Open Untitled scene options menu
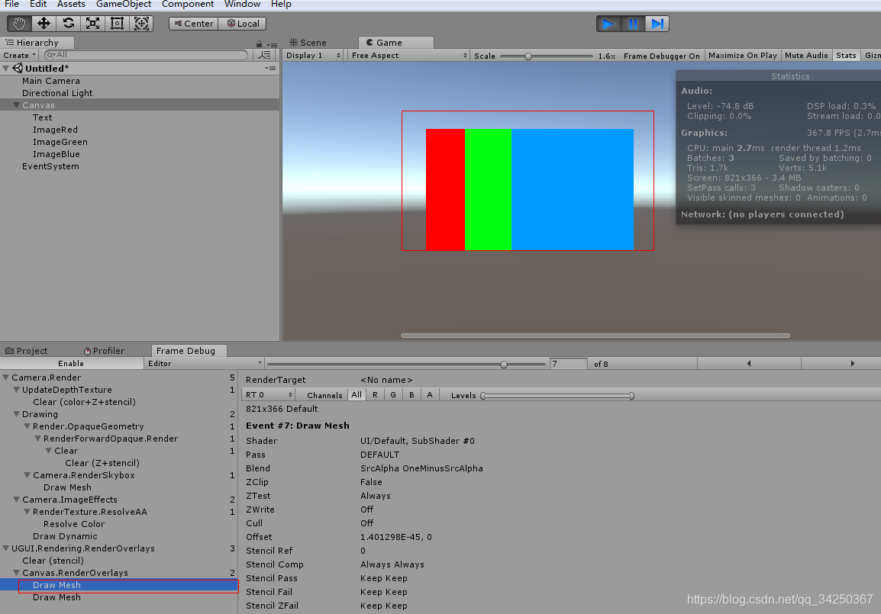The width and height of the screenshot is (881, 614). click(x=271, y=69)
